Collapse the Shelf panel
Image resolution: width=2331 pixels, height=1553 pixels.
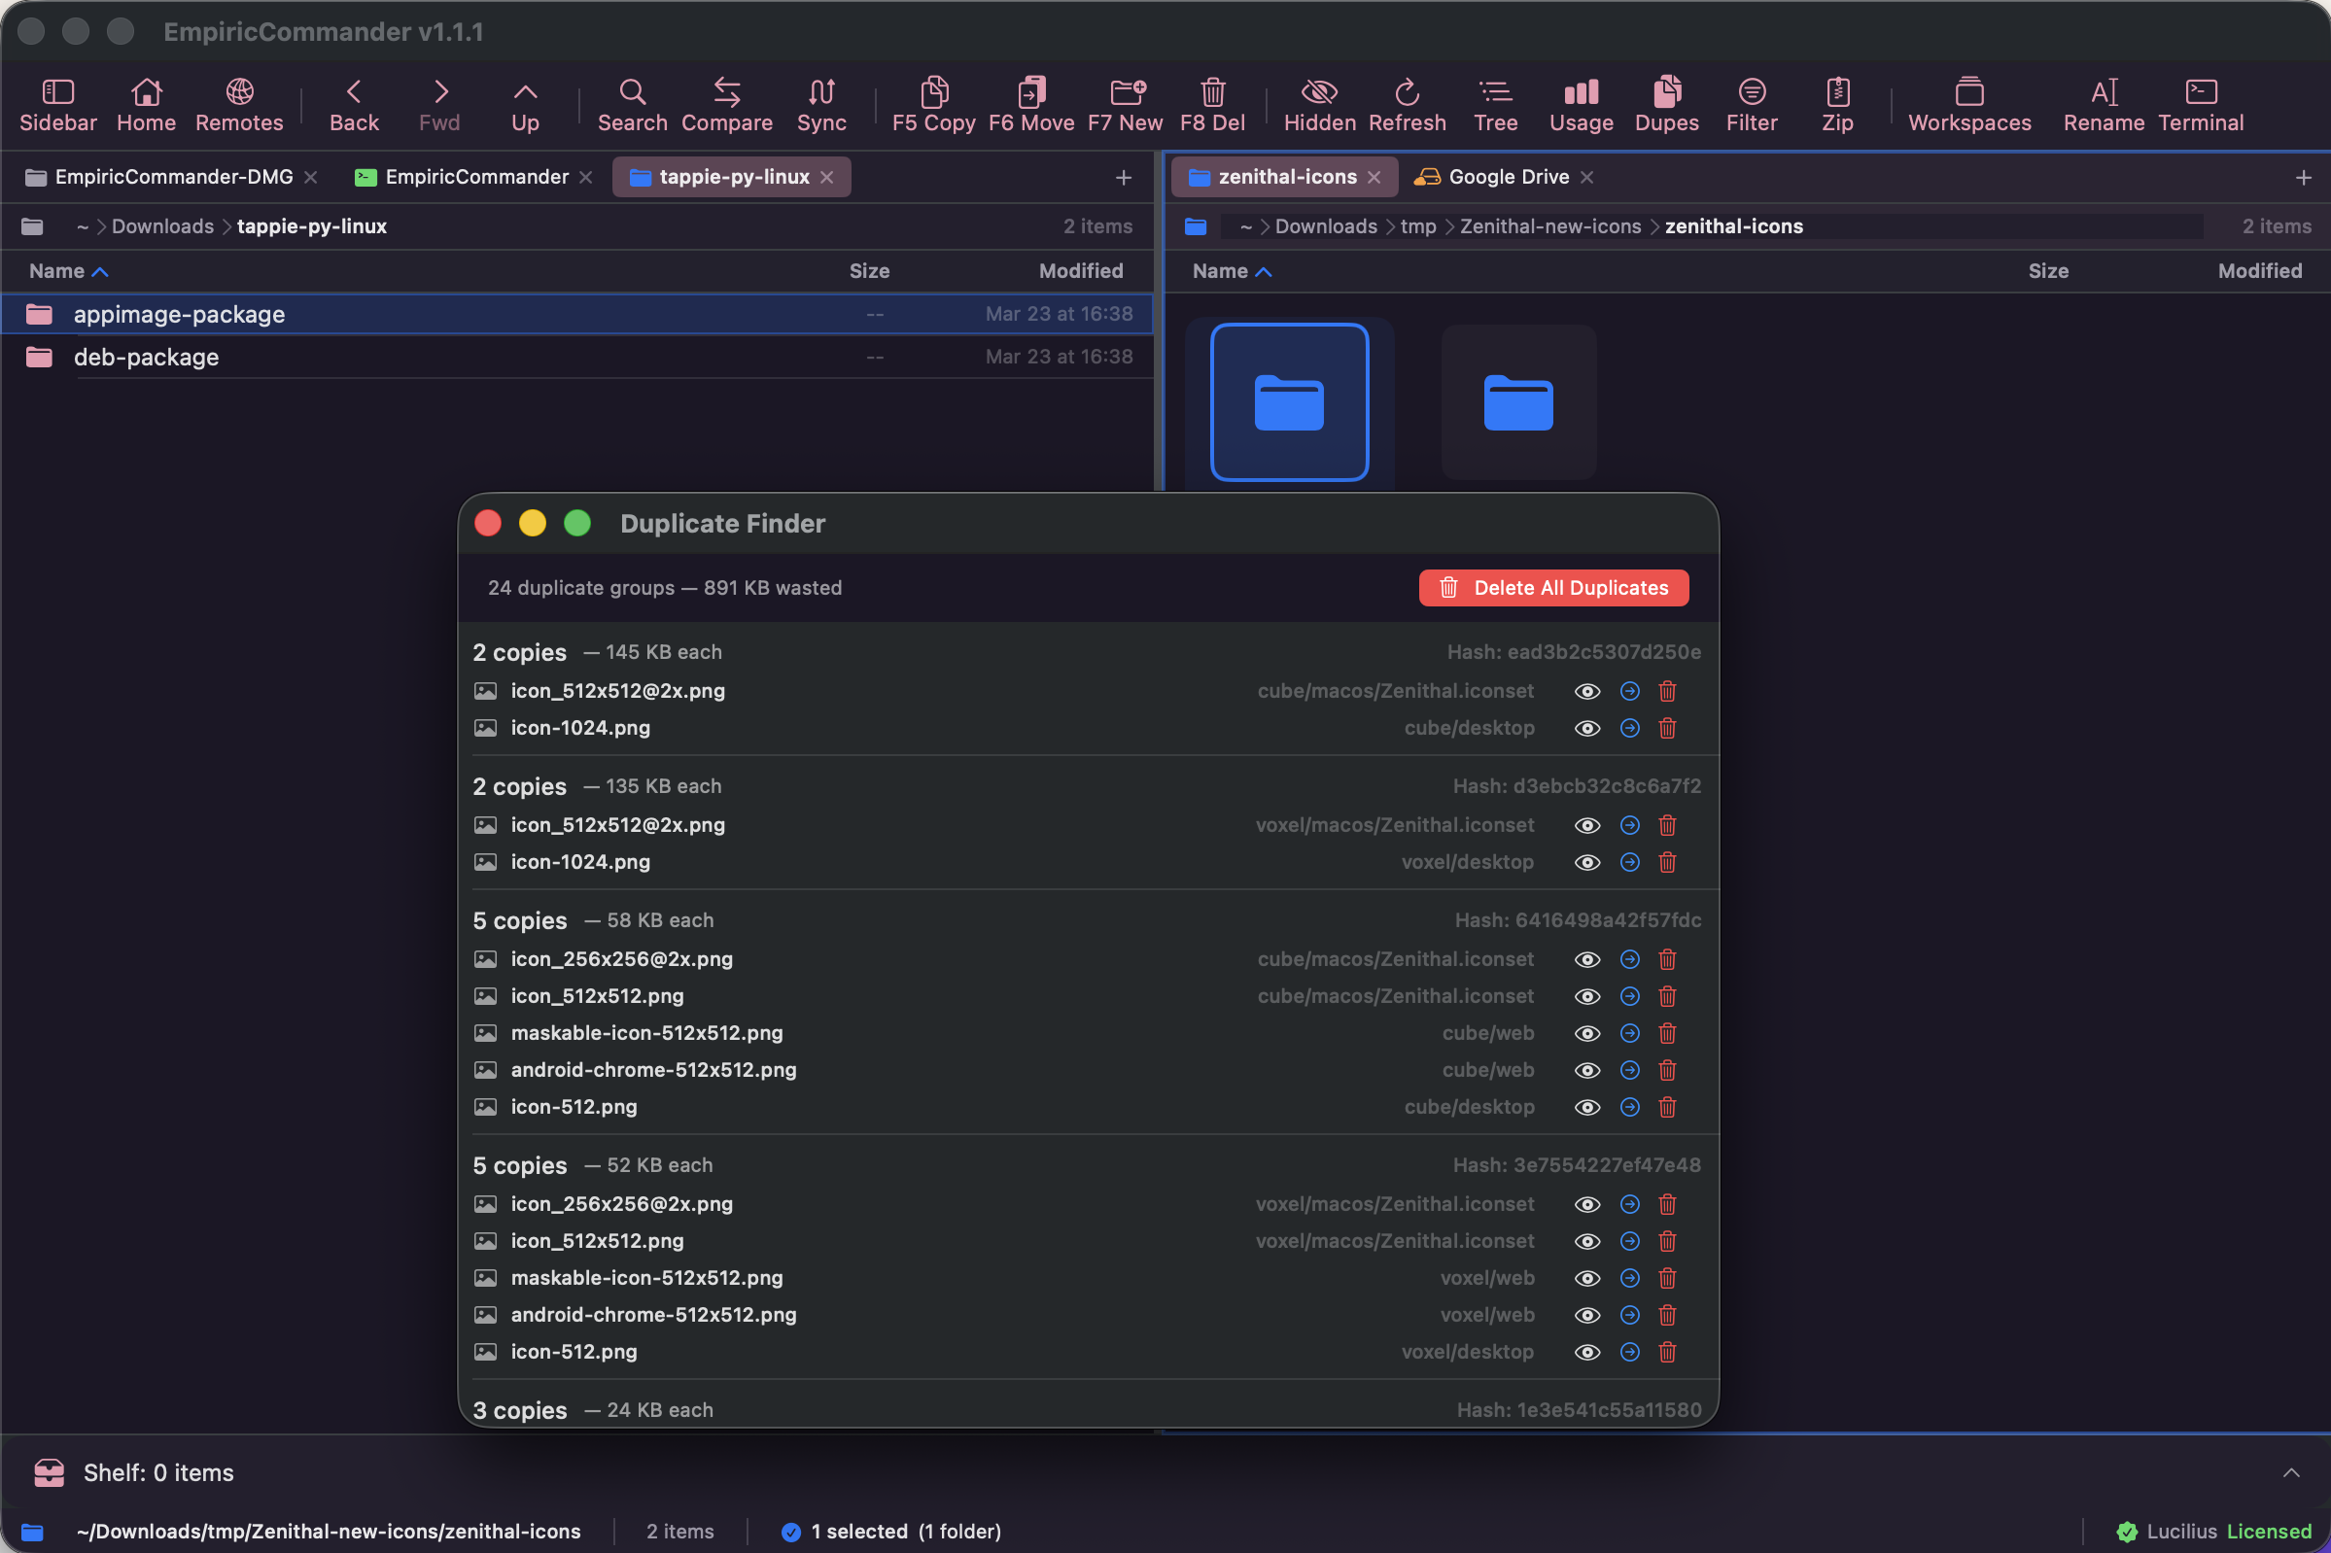(x=2292, y=1472)
